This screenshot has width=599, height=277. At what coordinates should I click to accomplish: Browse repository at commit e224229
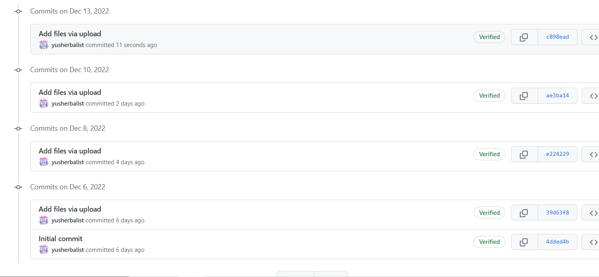593,154
